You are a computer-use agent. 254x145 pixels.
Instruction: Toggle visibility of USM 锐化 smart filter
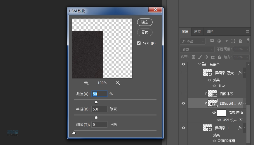click(x=219, y=120)
